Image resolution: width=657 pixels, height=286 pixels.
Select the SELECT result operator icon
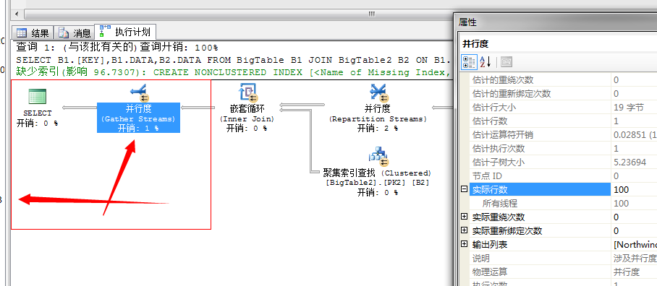click(x=38, y=97)
